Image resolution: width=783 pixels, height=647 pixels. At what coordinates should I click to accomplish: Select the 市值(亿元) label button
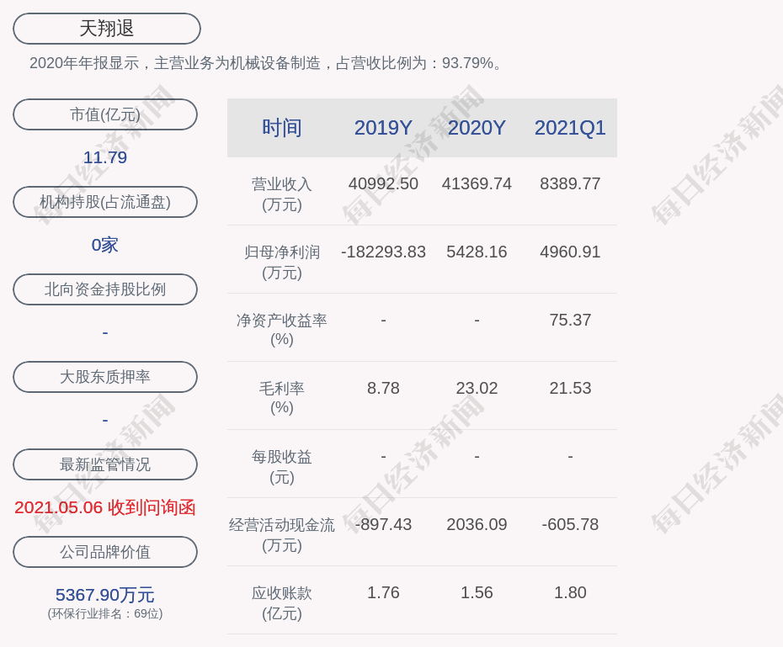(105, 114)
